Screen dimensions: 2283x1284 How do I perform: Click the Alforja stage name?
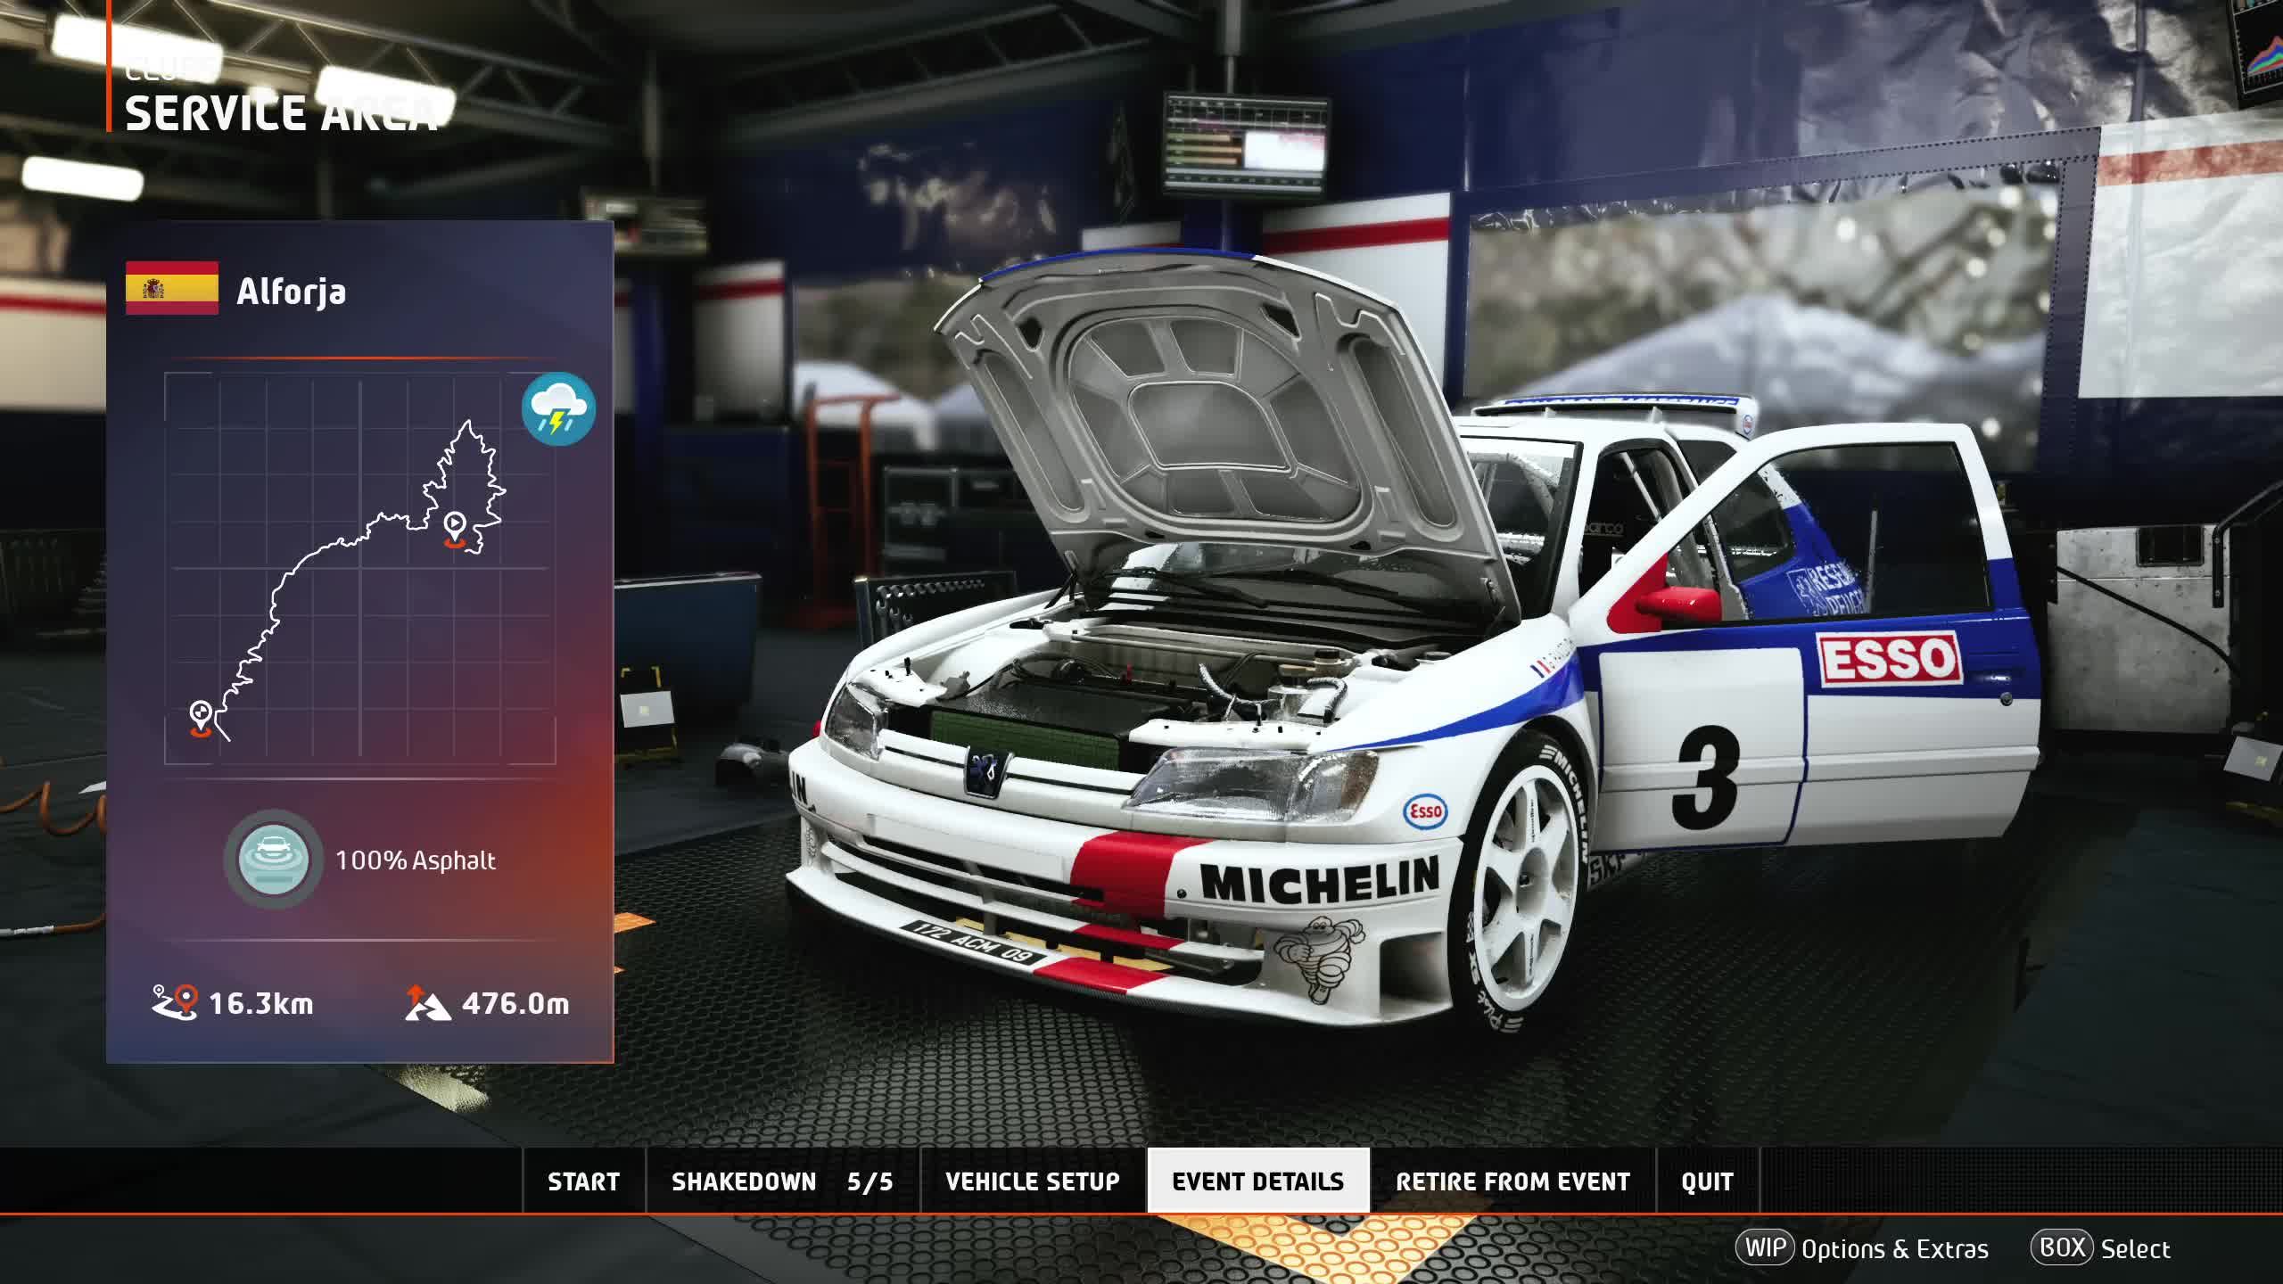291,292
